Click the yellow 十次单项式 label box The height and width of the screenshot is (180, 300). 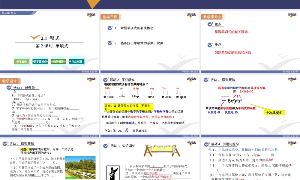pos(274,113)
